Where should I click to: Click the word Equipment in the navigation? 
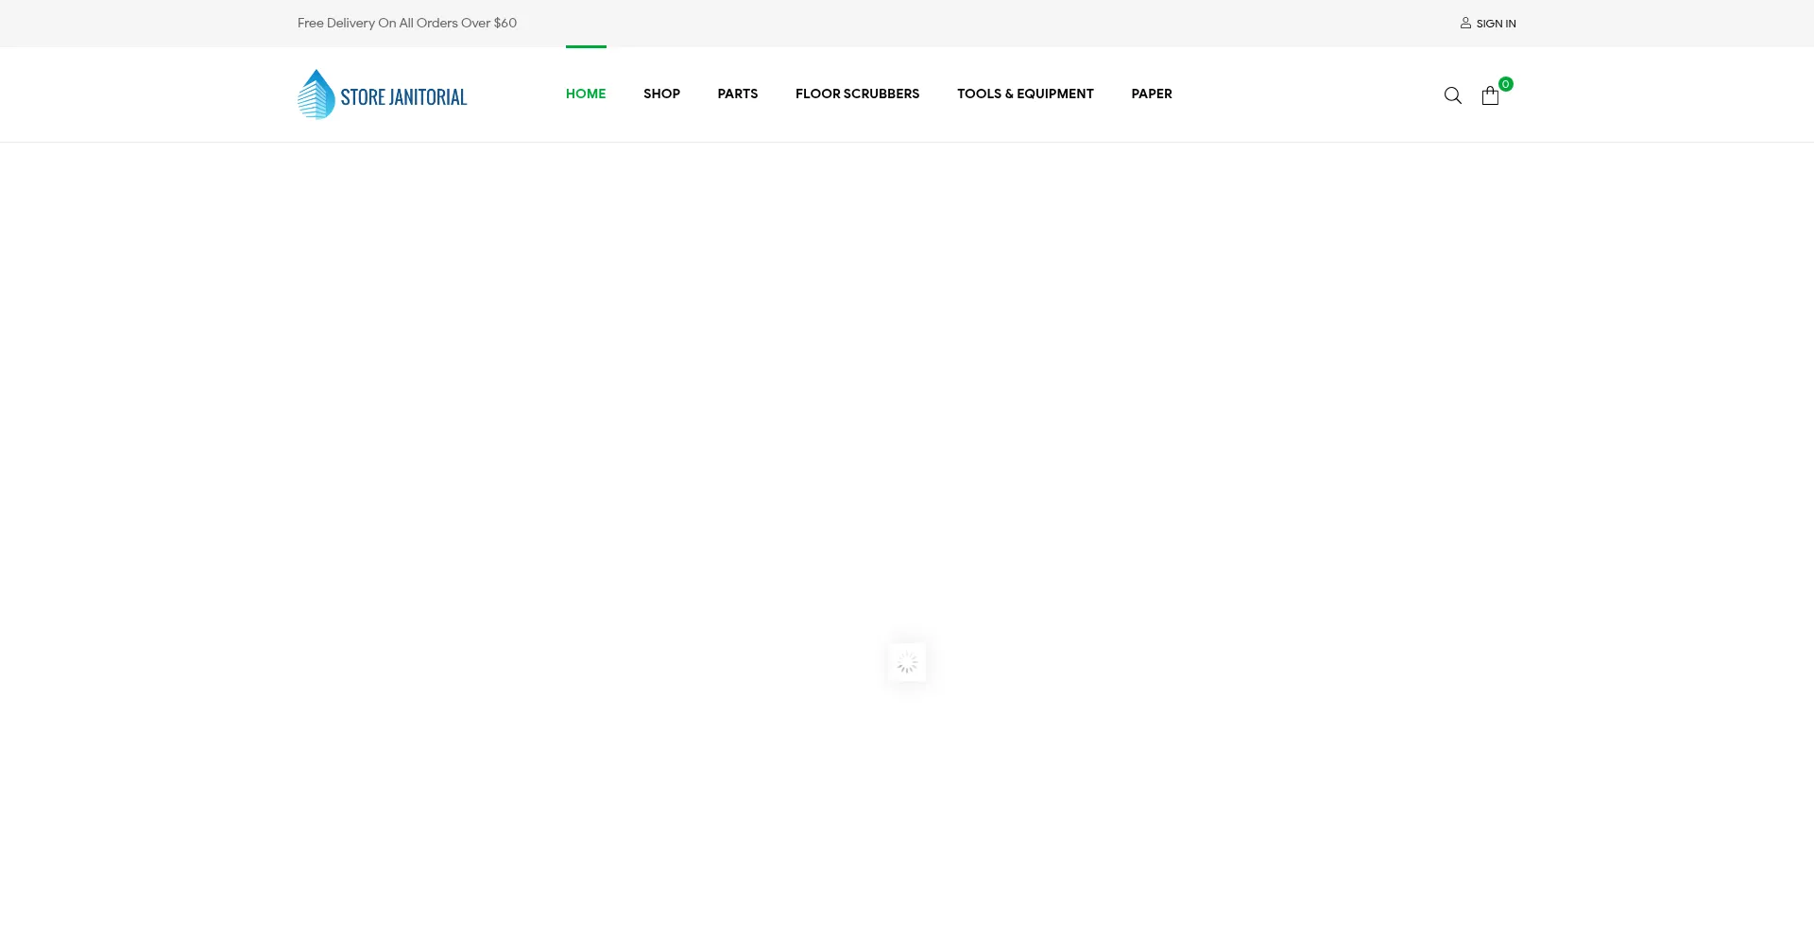click(x=1055, y=94)
